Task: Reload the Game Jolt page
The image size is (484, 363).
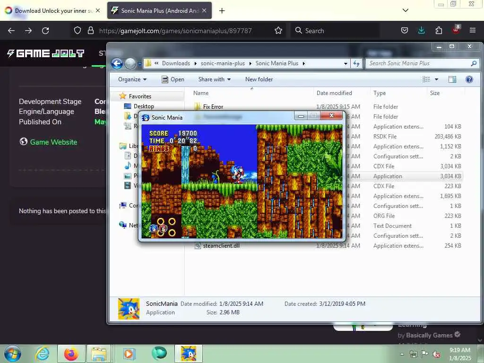Action: 45,31
